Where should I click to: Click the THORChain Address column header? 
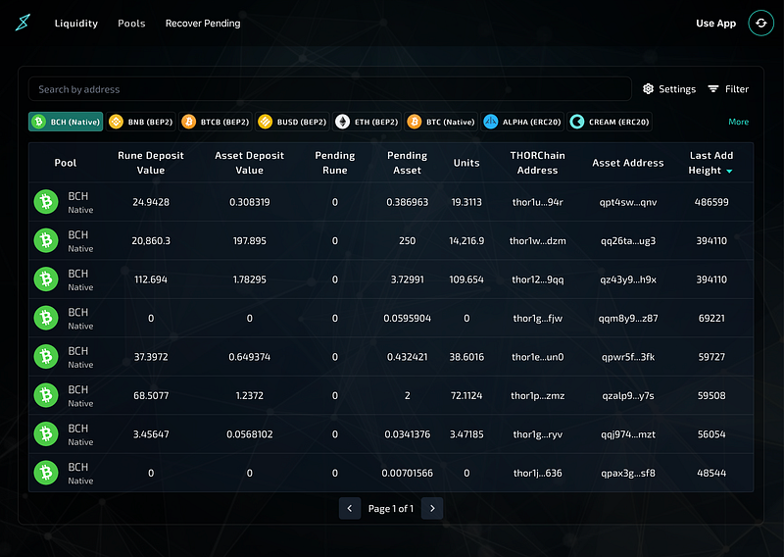coord(537,163)
